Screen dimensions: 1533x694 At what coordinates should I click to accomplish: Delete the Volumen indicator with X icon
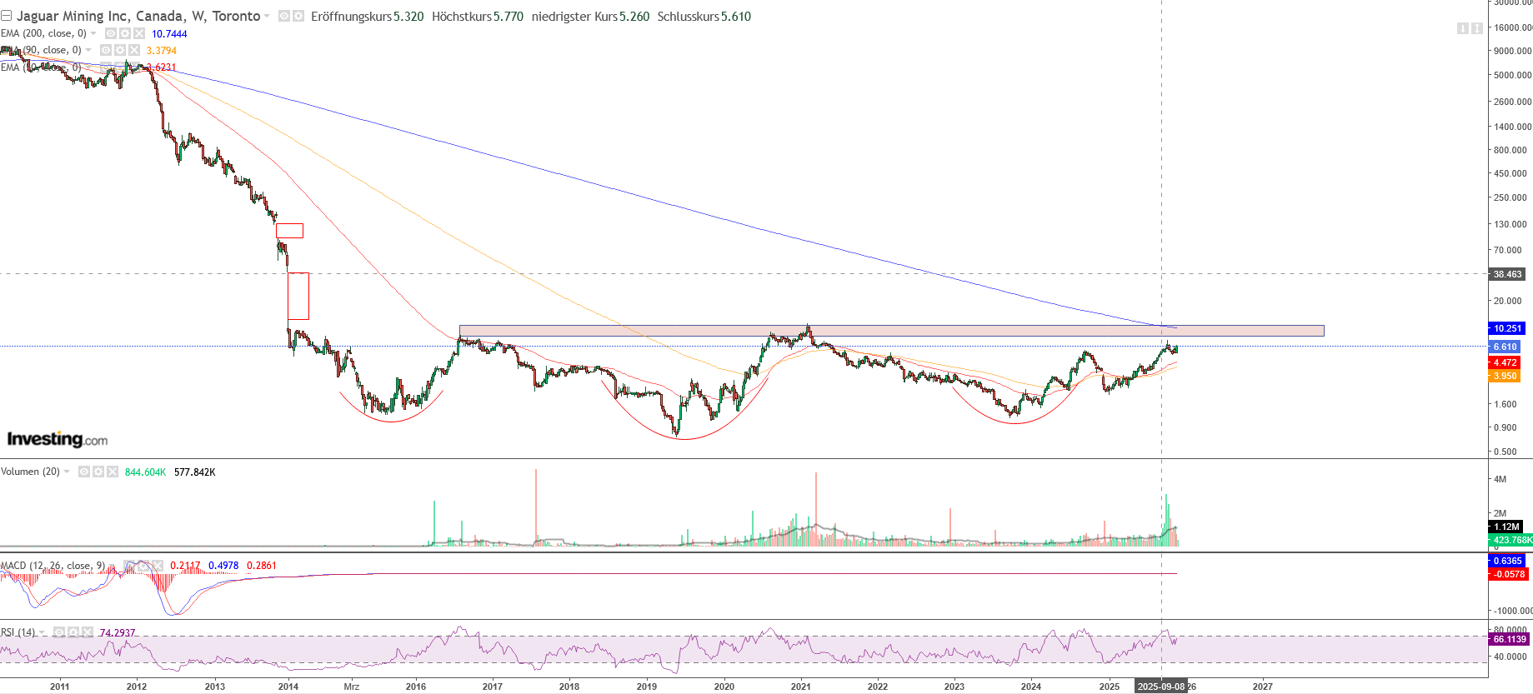113,472
